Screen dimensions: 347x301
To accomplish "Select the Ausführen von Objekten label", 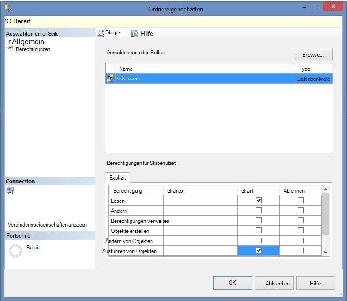I will pos(130,251).
